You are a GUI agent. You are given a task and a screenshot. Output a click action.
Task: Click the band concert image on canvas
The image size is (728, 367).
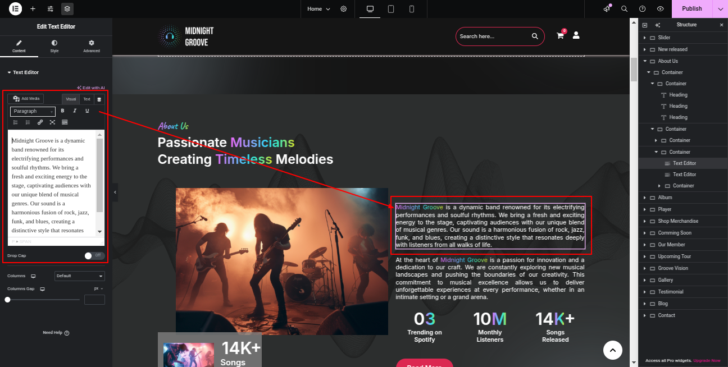[282, 262]
